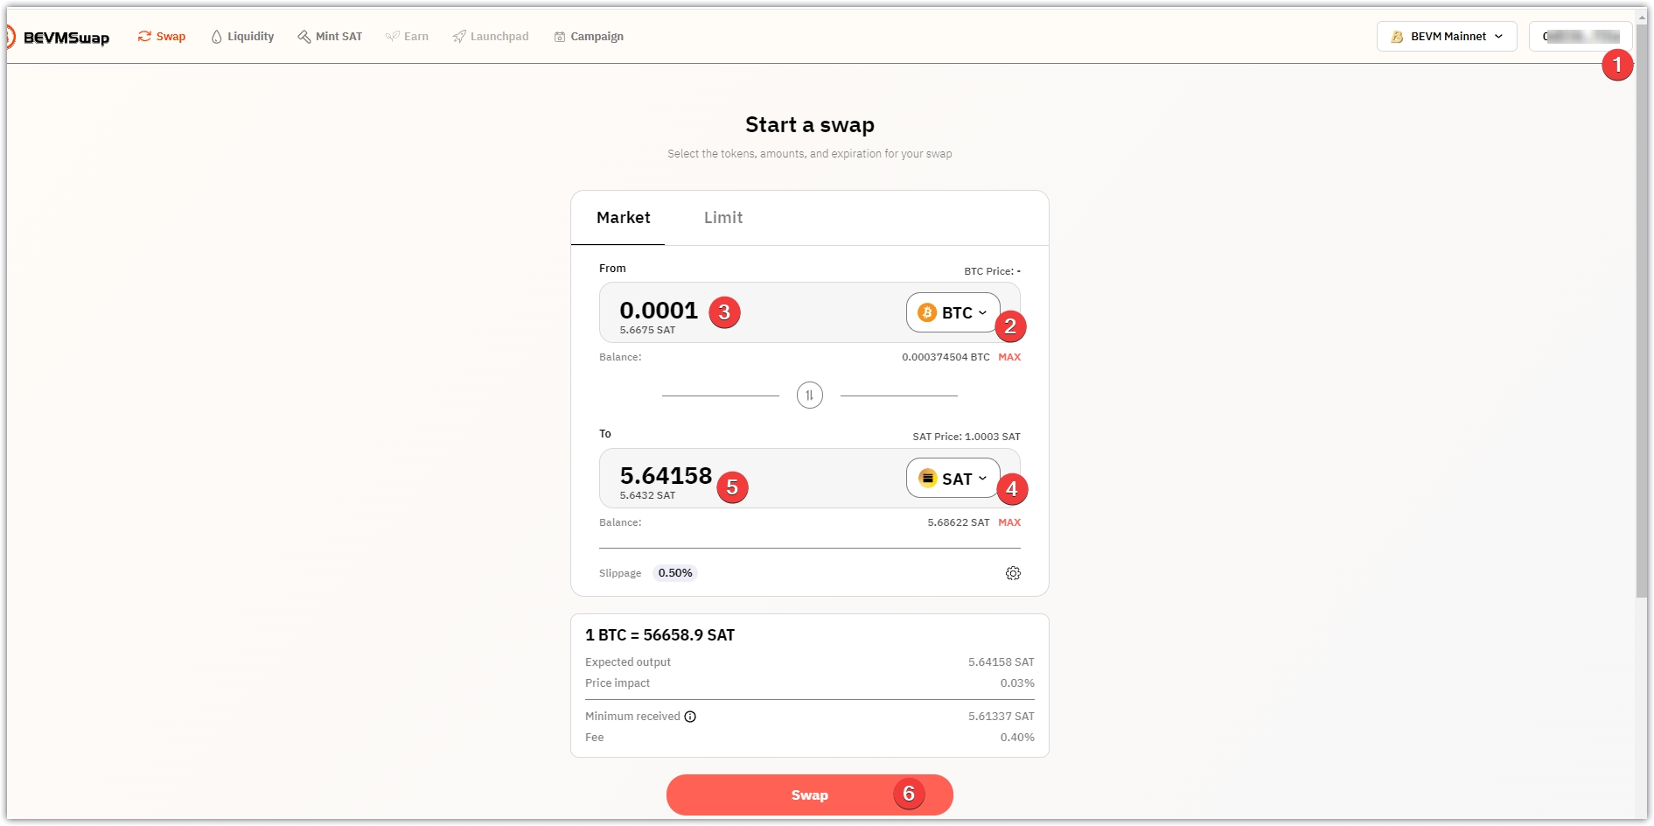Click the Launchpad rocket icon
Screen dimensions: 1654x826
459,37
